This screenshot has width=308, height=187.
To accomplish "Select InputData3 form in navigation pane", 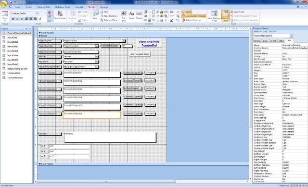I will 13,51.
